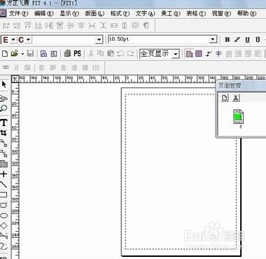Open the 文件(F) menu

click(18, 13)
